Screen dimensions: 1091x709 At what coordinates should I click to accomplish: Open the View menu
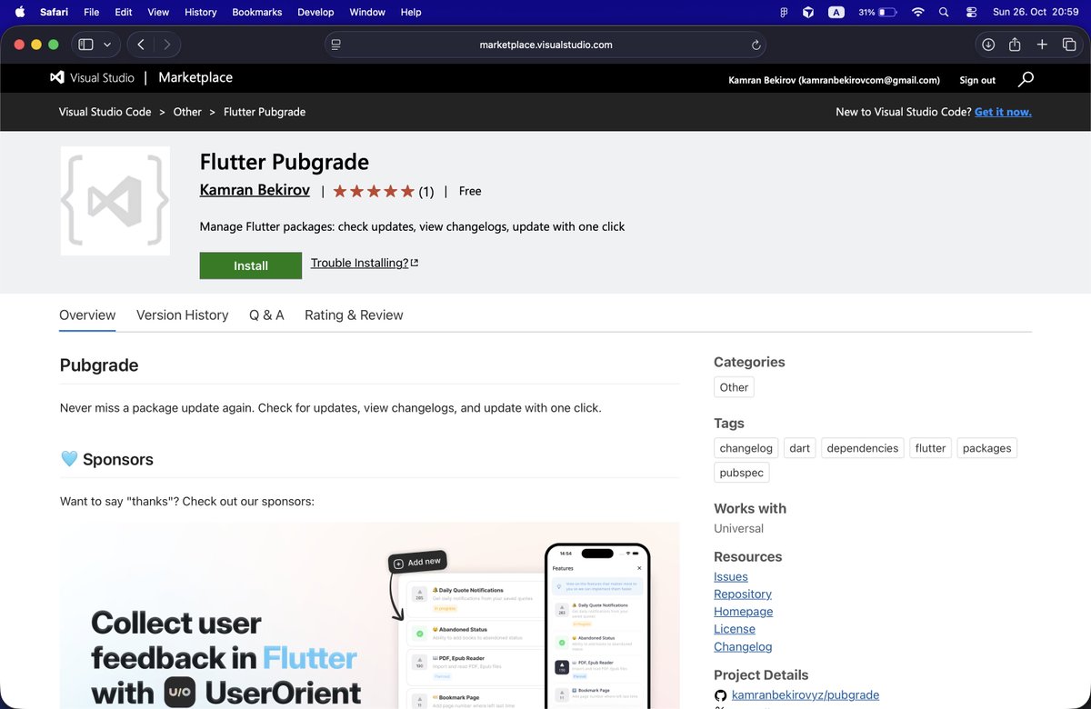pyautogui.click(x=158, y=12)
